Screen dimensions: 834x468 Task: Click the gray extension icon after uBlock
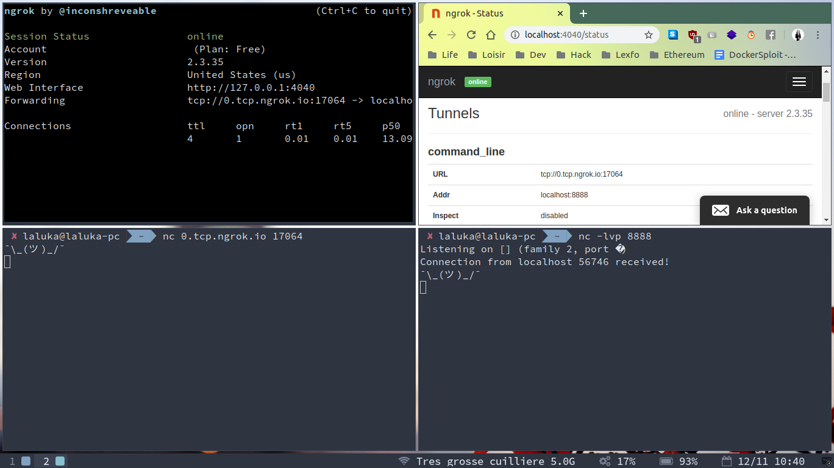(x=712, y=35)
